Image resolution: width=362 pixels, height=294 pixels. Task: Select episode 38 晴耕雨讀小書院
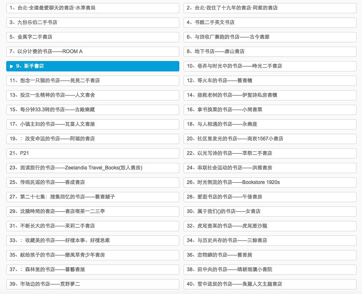(270, 269)
